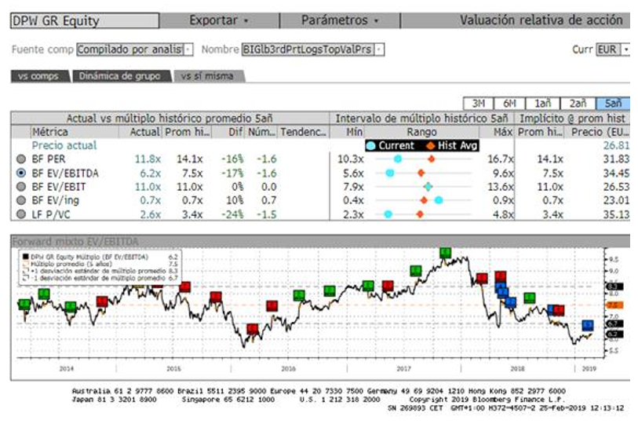The image size is (638, 431).
Task: Click the DPW GR Equity Múltiplo legend entry
Action: coord(100,258)
